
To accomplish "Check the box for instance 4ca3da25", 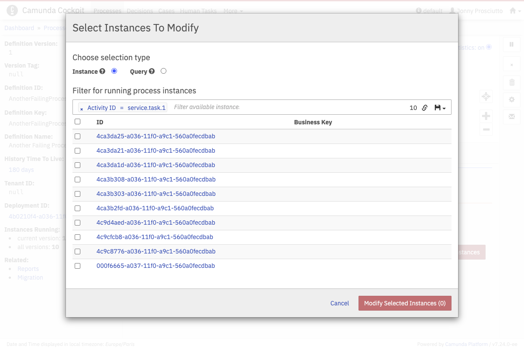I will click(78, 136).
